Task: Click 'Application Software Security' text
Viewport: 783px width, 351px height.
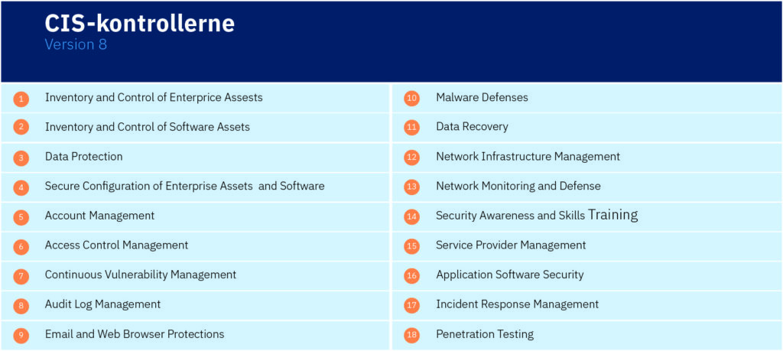Action: click(x=510, y=275)
